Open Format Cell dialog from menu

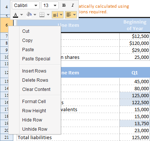point(40,102)
